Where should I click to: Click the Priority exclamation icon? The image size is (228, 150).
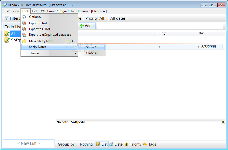tap(126, 144)
